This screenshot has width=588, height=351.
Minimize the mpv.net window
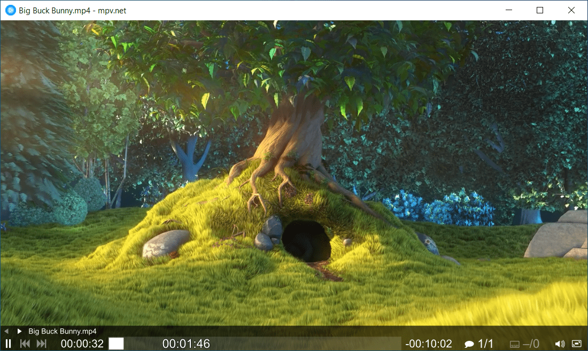coord(509,10)
